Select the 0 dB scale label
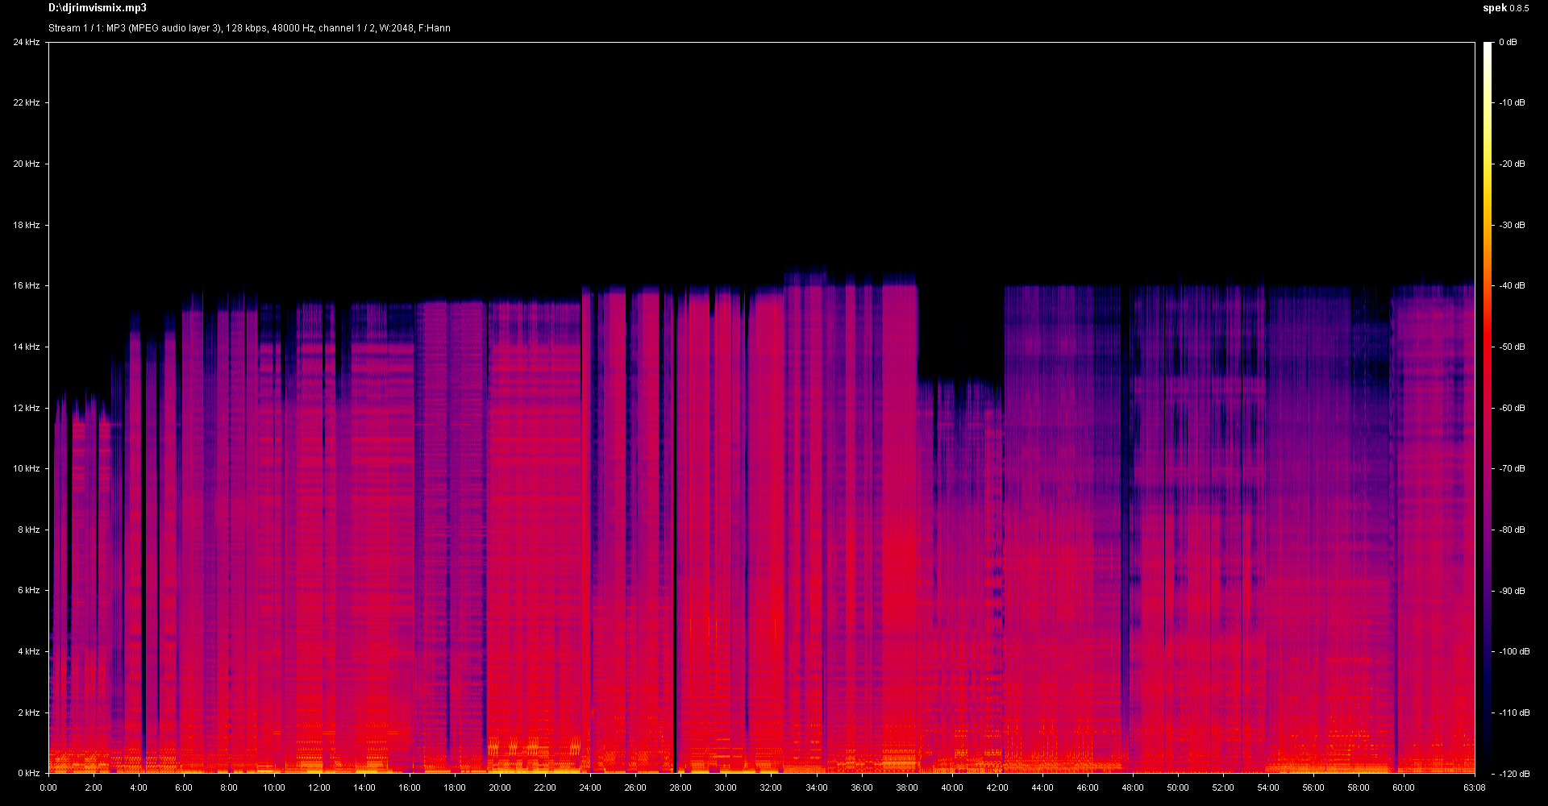 (1508, 42)
